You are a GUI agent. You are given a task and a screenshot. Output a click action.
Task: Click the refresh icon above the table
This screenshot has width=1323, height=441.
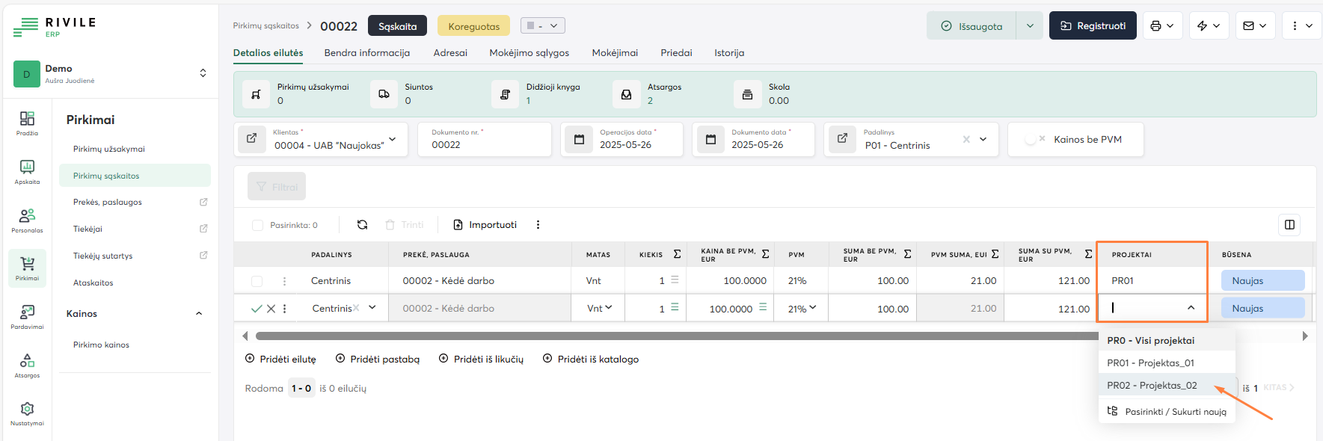point(362,225)
